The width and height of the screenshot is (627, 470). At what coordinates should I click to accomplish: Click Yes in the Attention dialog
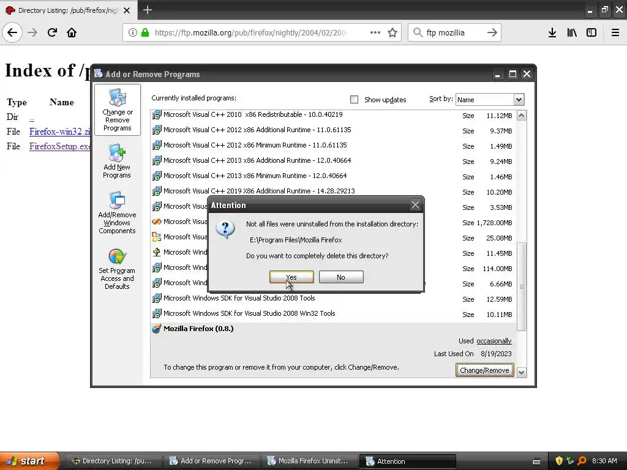pos(291,277)
